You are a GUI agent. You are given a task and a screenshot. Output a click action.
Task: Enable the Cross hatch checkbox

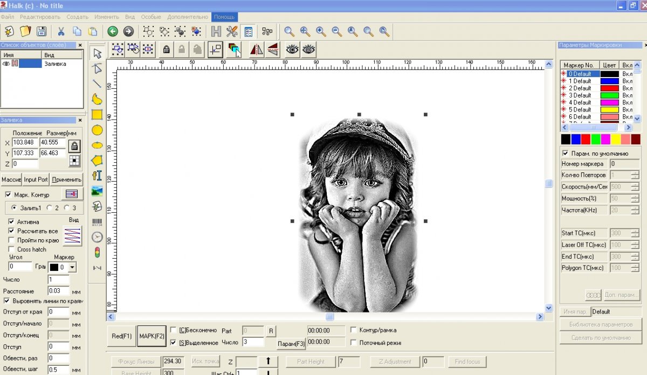(12, 249)
